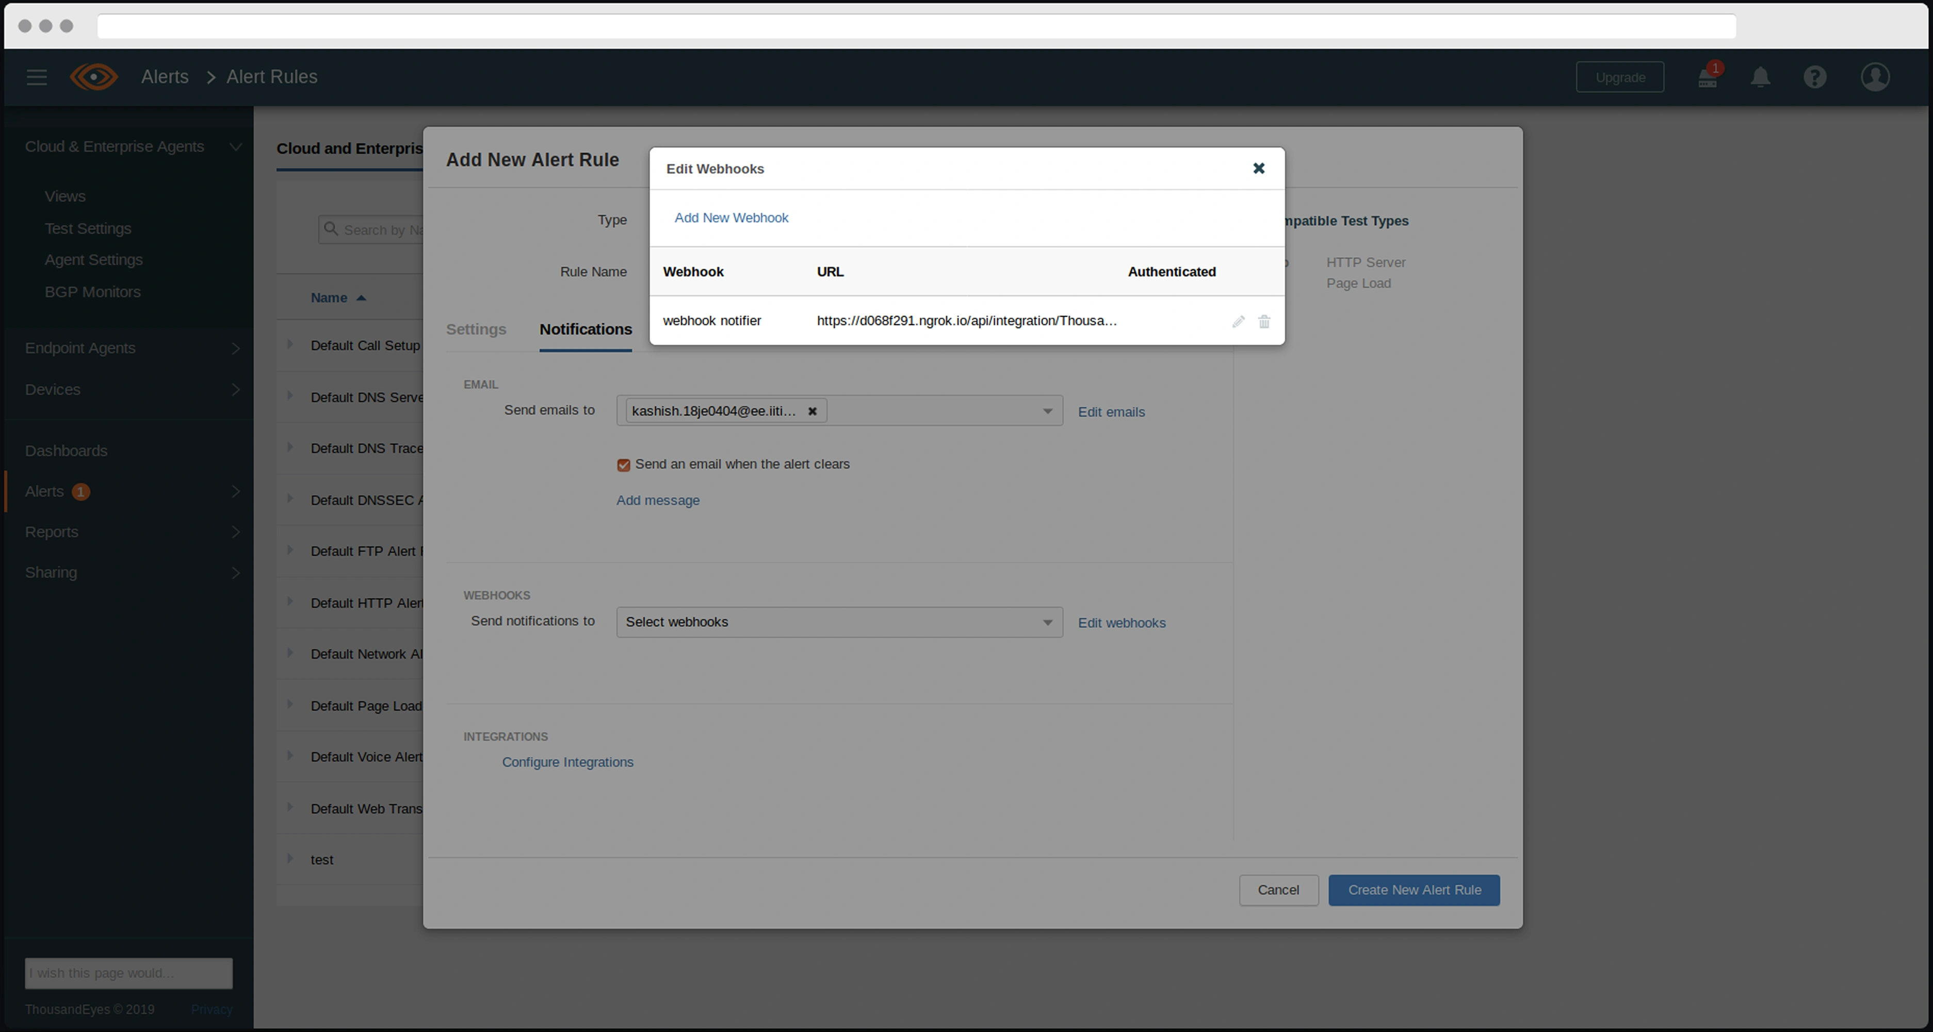Image resolution: width=1933 pixels, height=1032 pixels.
Task: Click the pencil edit icon for webhook notifier
Action: click(1238, 322)
